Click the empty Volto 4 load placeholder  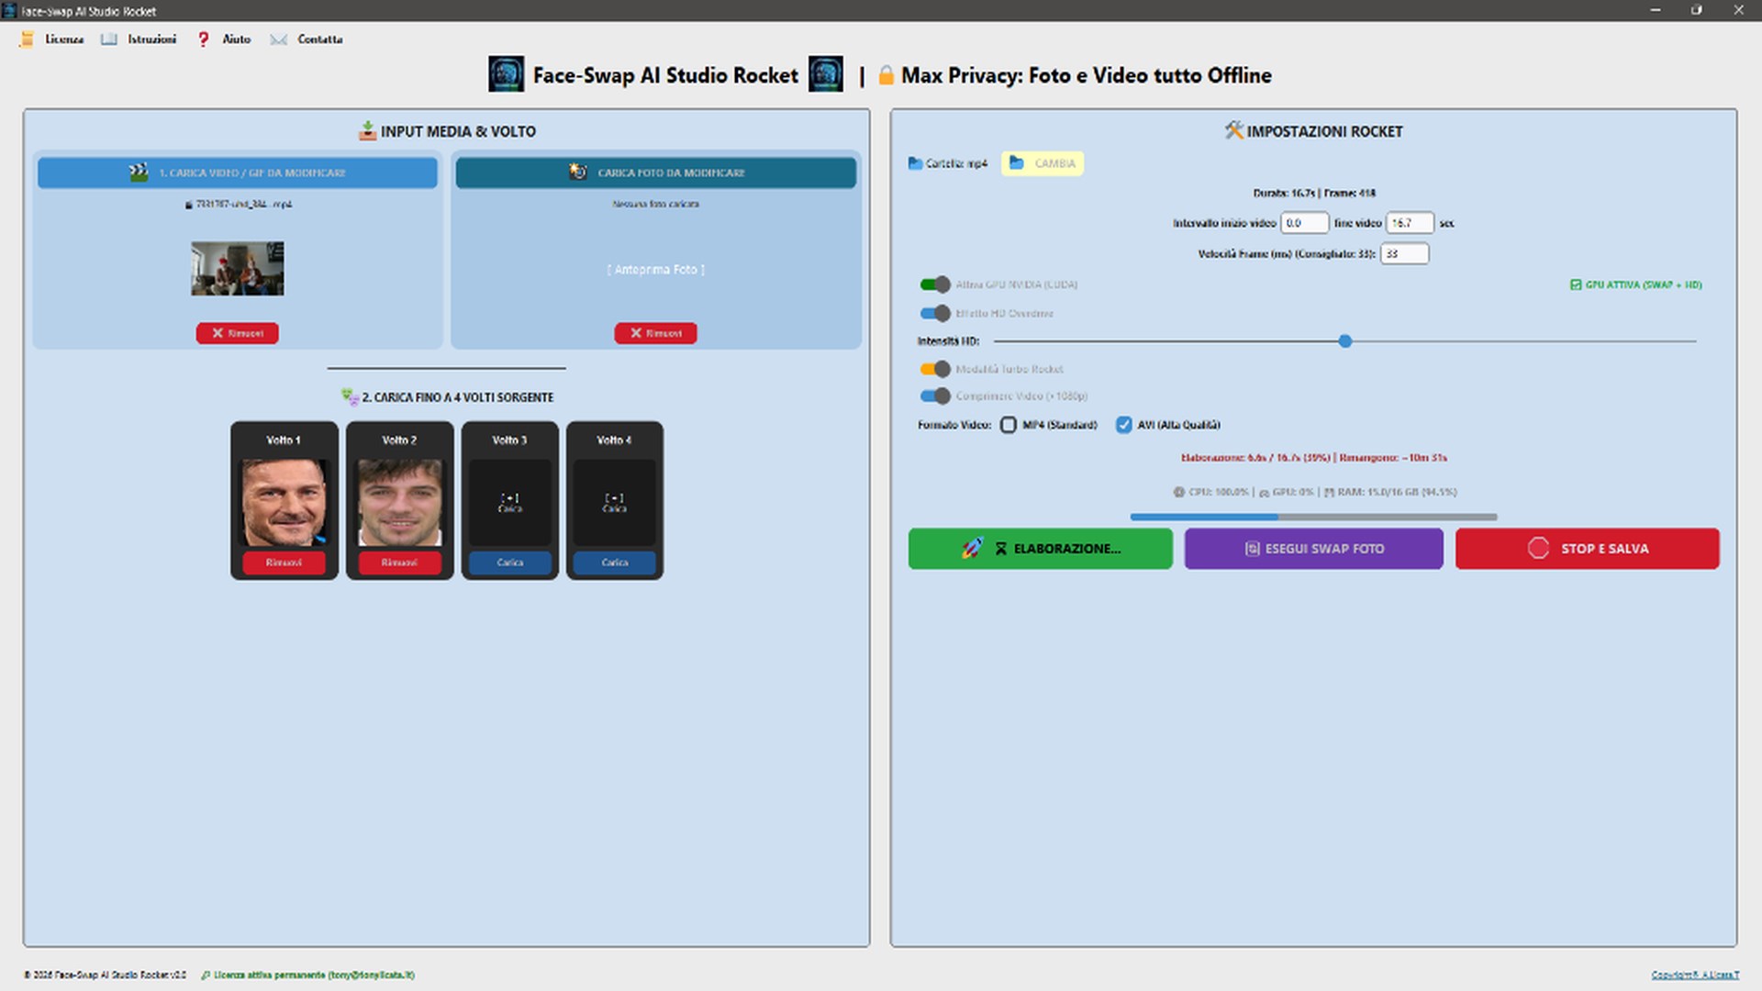[615, 502]
